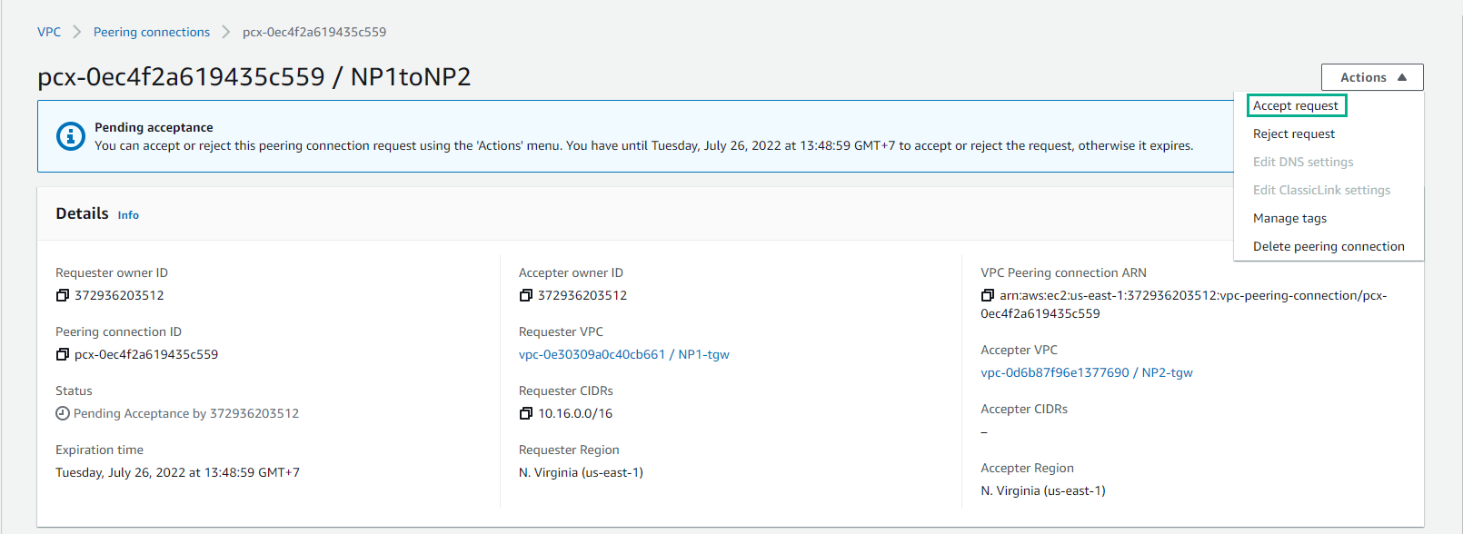Screen dimensions: 1463x534
Task: Copy the Peering connection ID
Action: click(63, 354)
